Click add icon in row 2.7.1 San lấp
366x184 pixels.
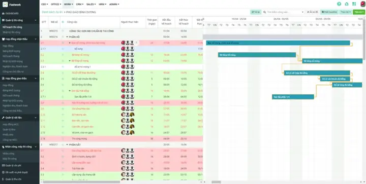pos(63,97)
